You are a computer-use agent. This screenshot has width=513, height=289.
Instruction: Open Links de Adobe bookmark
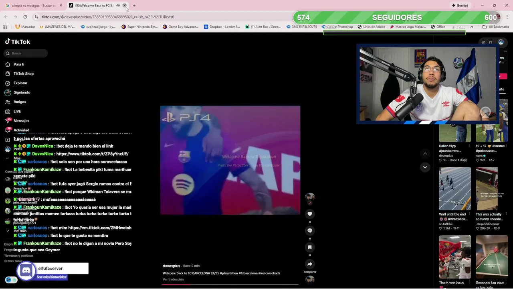371,27
